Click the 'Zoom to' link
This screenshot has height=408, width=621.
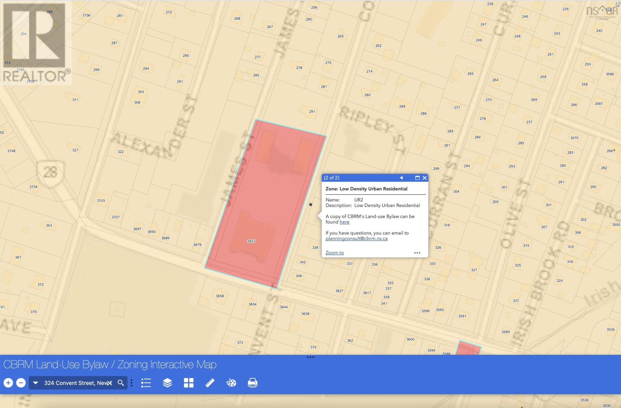click(335, 253)
